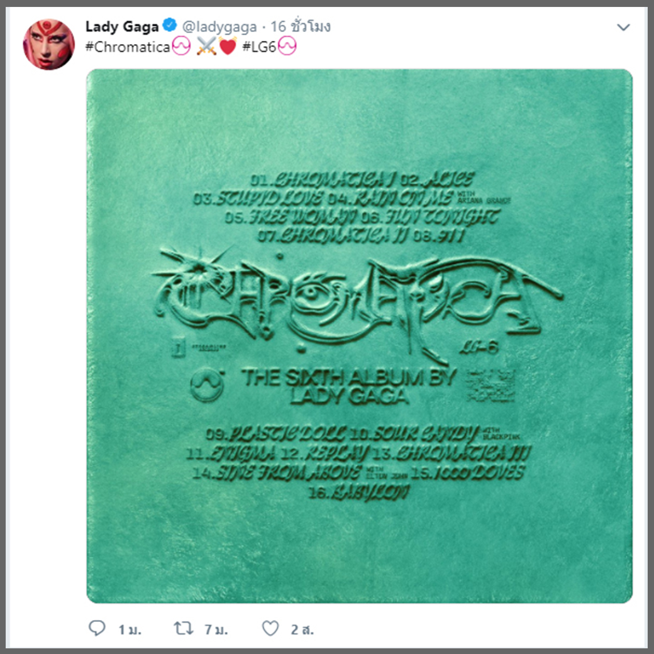Open the green Chromatica tracklist image
654x654 pixels.
359,336
